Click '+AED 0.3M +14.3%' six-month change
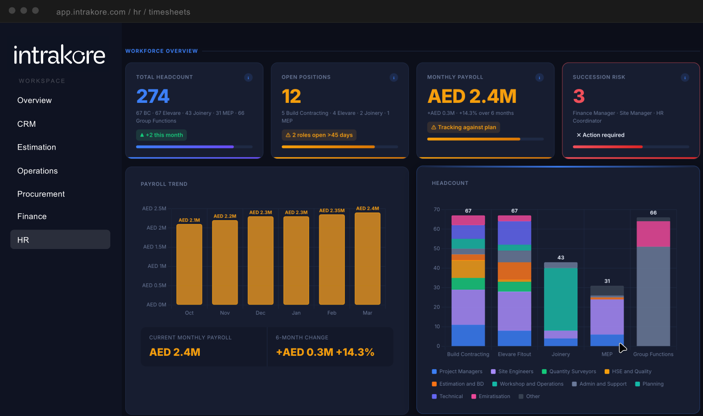Image resolution: width=703 pixels, height=416 pixels. pyautogui.click(x=325, y=352)
